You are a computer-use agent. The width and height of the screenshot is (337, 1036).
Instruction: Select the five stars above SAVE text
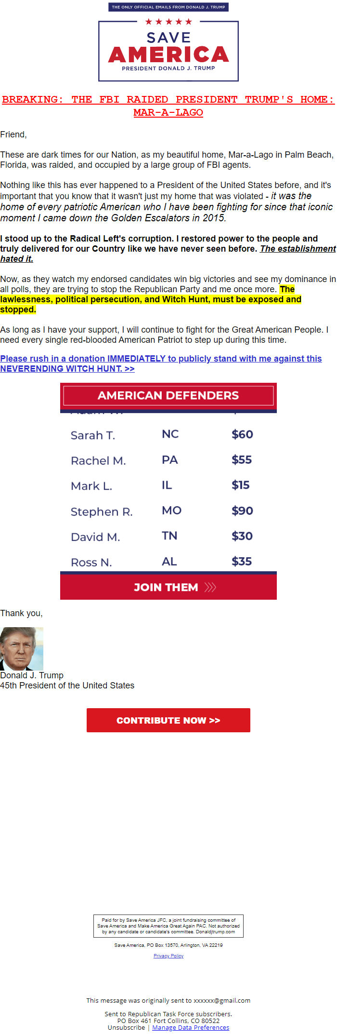coord(168,21)
